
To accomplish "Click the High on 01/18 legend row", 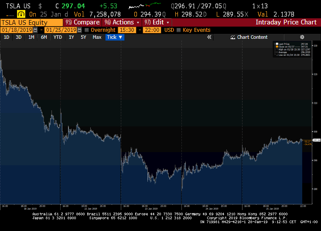I will click(293, 49).
